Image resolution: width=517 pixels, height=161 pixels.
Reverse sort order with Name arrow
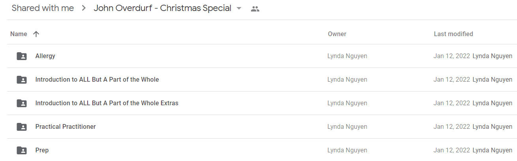tap(36, 34)
